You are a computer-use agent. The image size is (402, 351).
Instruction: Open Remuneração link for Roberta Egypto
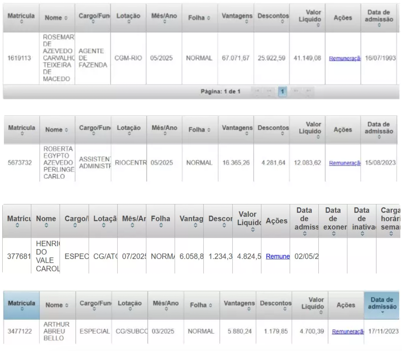(344, 163)
